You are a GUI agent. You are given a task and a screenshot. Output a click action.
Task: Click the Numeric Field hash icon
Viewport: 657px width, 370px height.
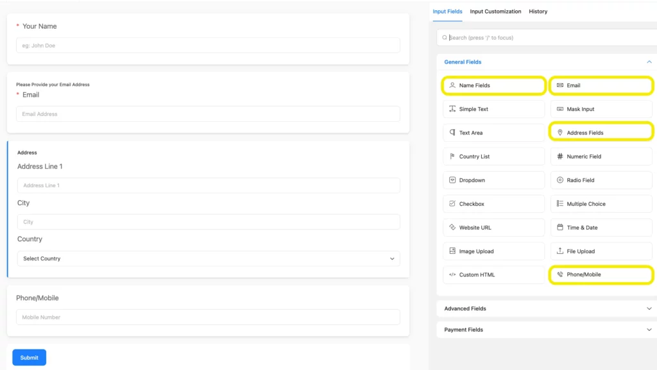coord(559,156)
